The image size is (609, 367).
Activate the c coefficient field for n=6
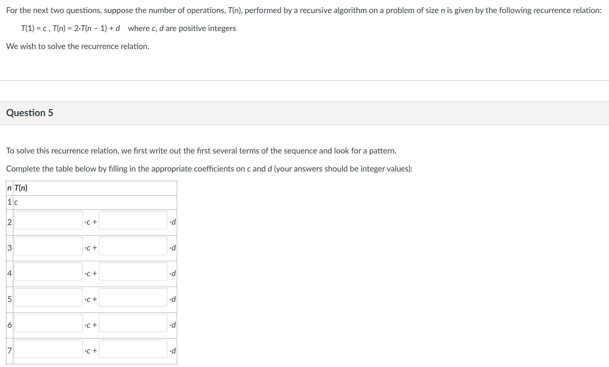(x=48, y=323)
